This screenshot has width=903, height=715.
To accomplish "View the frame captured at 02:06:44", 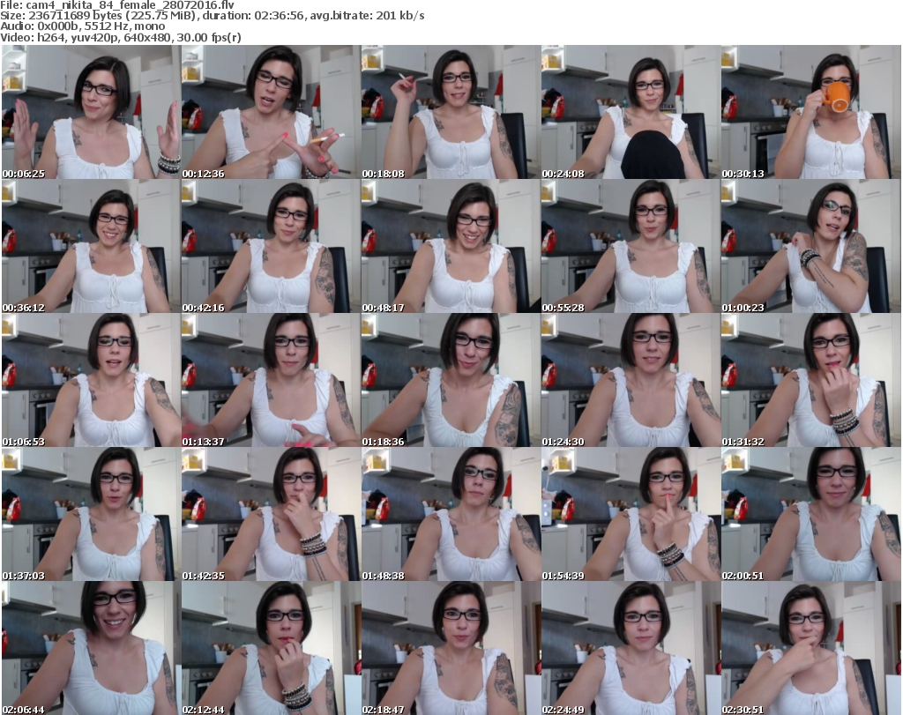I will coord(91,648).
